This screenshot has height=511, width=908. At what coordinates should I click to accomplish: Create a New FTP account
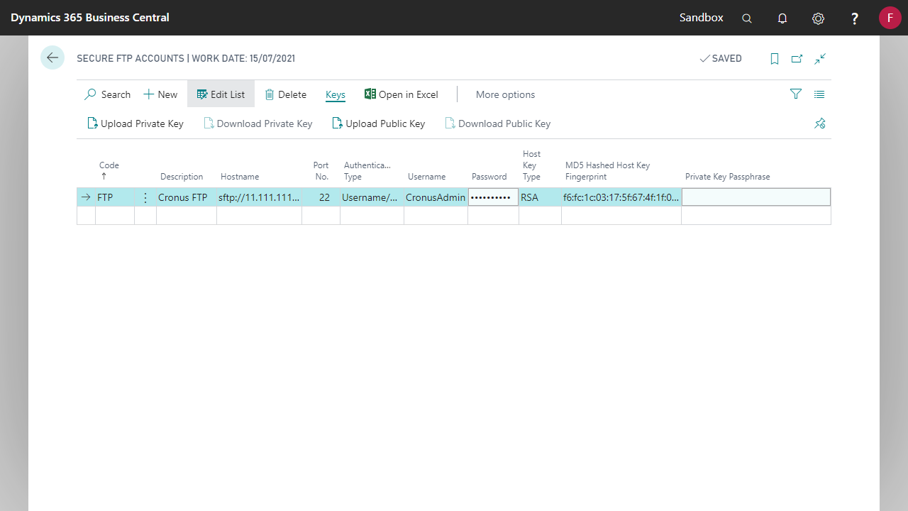(x=160, y=94)
